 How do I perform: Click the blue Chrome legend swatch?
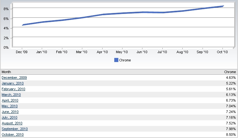[x=116, y=60]
